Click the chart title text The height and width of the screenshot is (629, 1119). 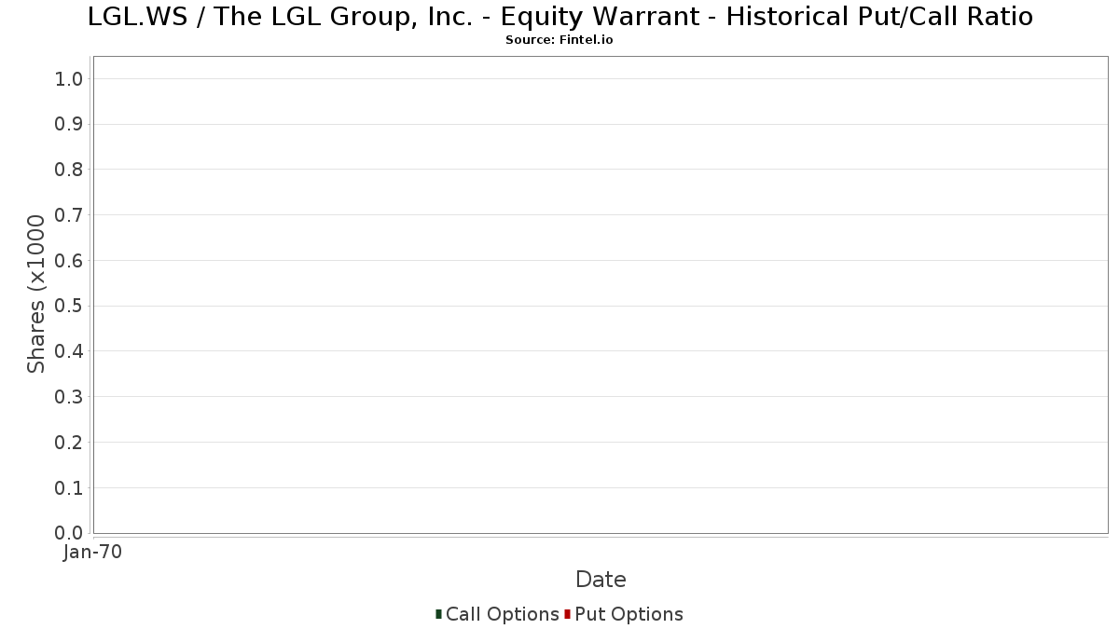click(559, 17)
